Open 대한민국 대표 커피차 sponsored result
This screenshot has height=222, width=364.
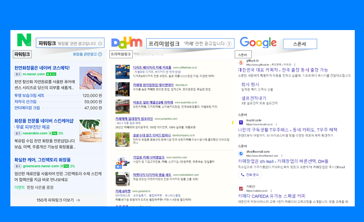coord(283,70)
